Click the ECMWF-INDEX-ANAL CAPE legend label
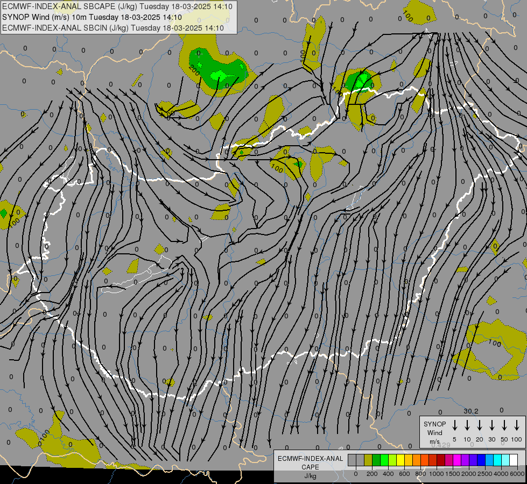 (310, 462)
